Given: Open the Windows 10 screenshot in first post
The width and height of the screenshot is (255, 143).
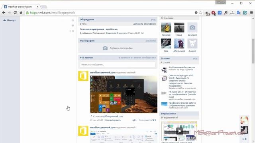Looking at the screenshot, I should (x=124, y=95).
